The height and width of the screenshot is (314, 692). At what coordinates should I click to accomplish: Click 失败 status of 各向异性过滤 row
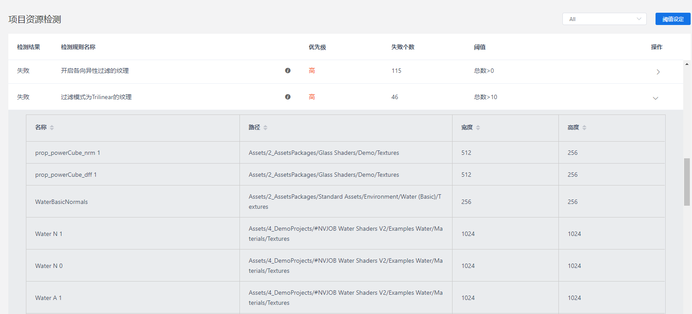click(x=23, y=71)
